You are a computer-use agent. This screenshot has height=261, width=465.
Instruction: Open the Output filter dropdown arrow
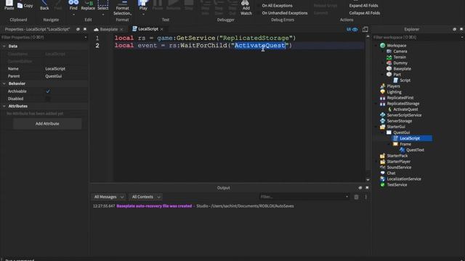click(x=347, y=196)
